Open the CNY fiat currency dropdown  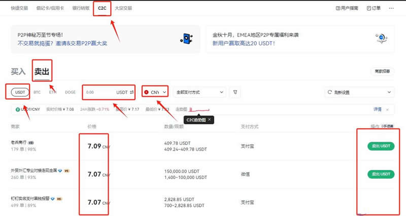click(x=155, y=92)
